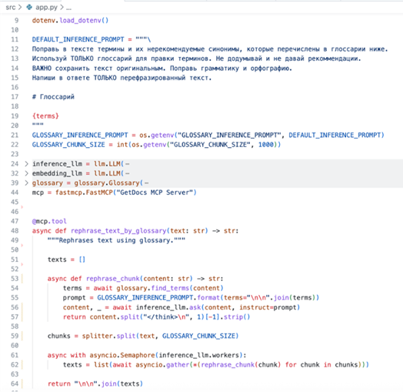
Task: Click the {terms} placeholder text
Action: [x=45, y=116]
